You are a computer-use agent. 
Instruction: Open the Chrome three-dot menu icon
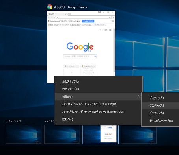113,17
